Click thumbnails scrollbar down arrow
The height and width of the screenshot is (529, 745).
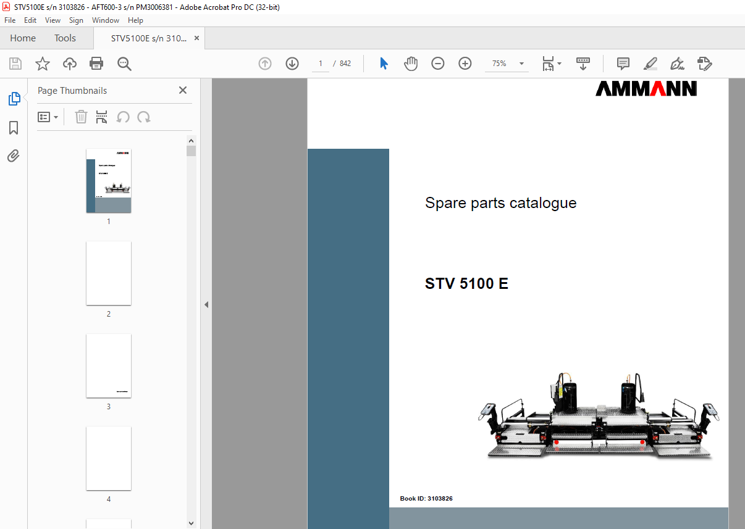[x=192, y=523]
